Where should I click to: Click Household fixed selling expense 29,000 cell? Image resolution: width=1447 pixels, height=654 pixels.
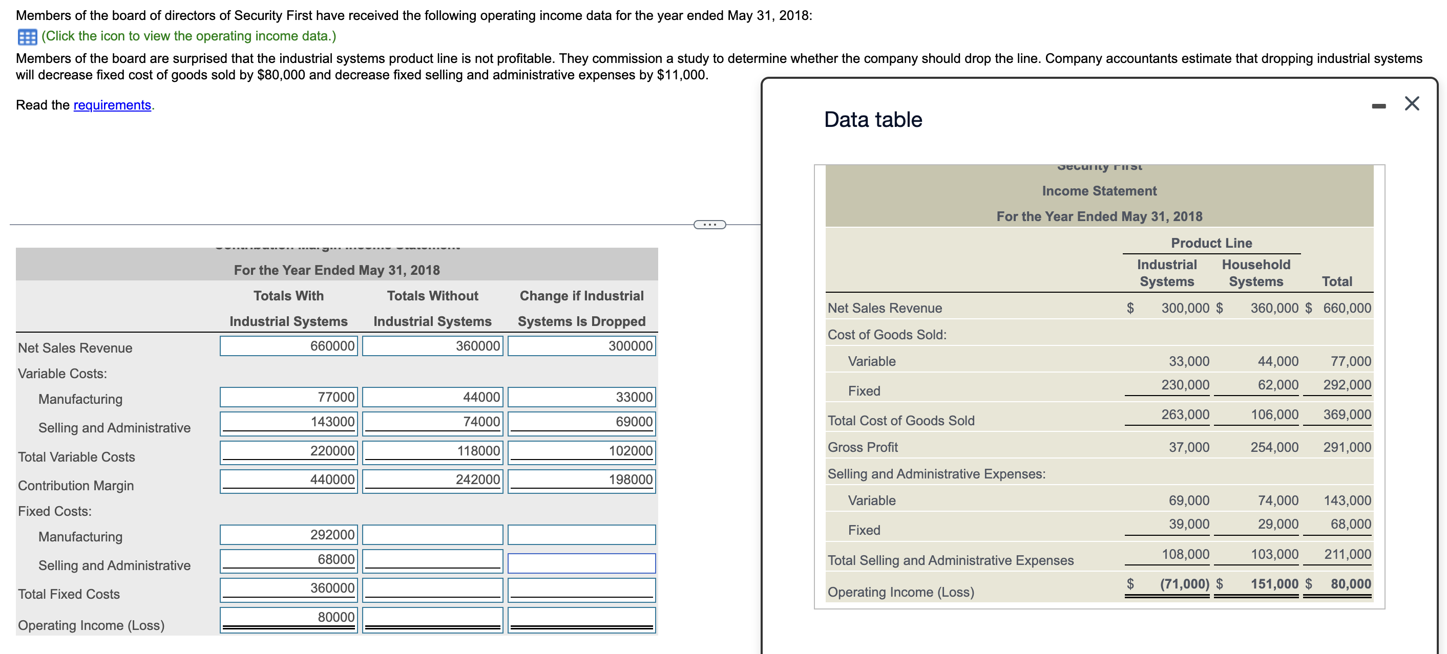pos(1278,524)
